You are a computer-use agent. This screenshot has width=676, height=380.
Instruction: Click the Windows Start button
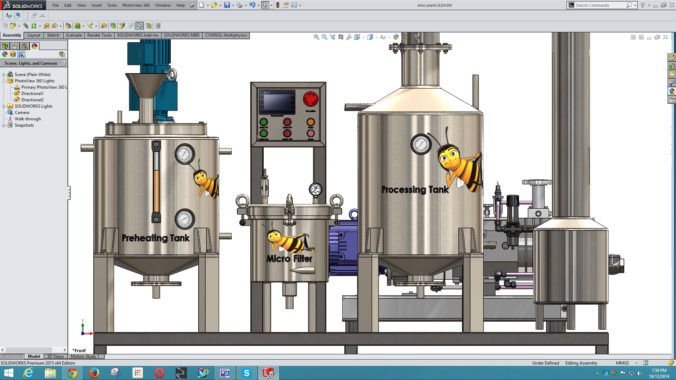8,373
